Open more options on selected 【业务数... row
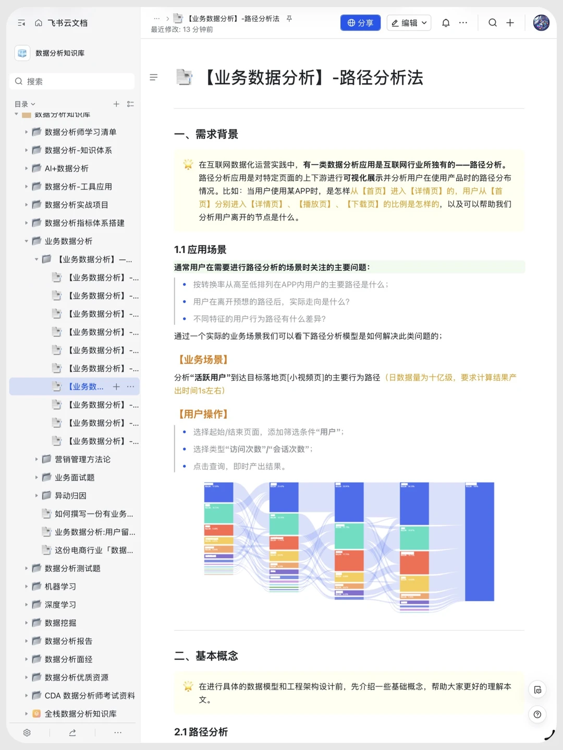563x750 pixels. [131, 386]
